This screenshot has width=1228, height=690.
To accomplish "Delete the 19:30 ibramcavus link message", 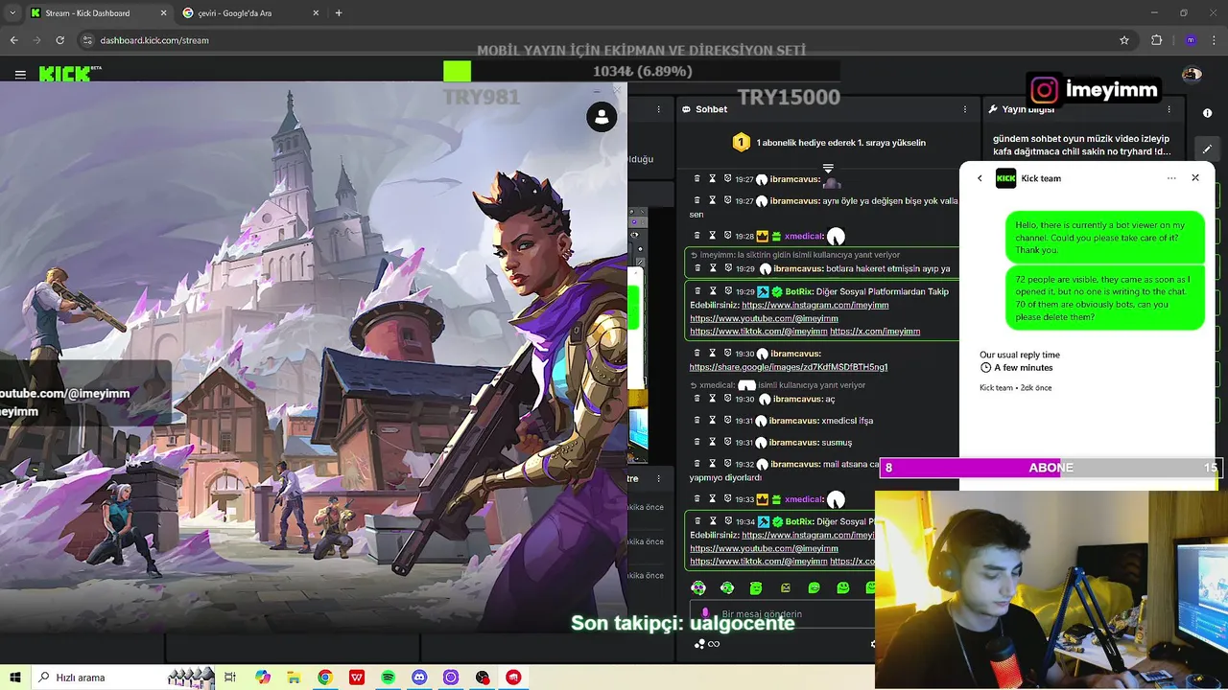I will tap(697, 354).
